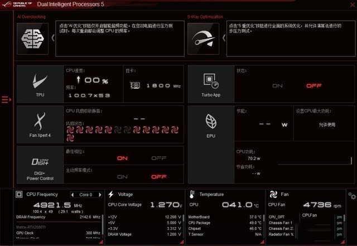Image resolution: width=357 pixels, height=246 pixels.
Task: Turn Turbo App state OFF
Action: (x=313, y=86)
